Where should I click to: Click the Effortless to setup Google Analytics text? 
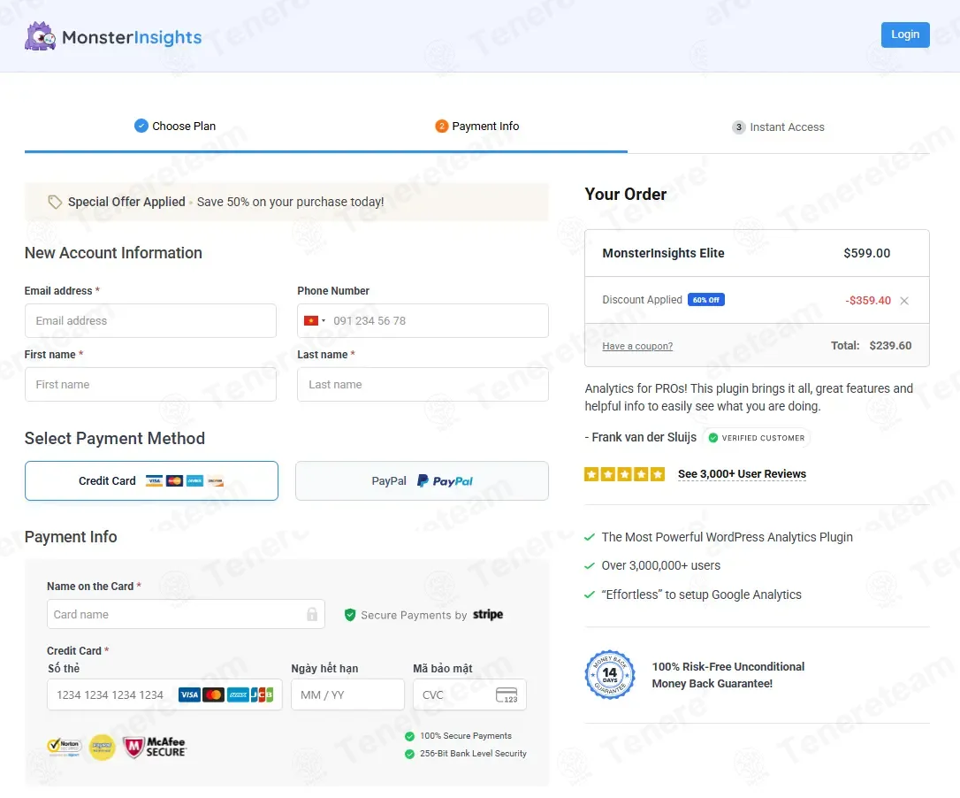pyautogui.click(x=701, y=595)
